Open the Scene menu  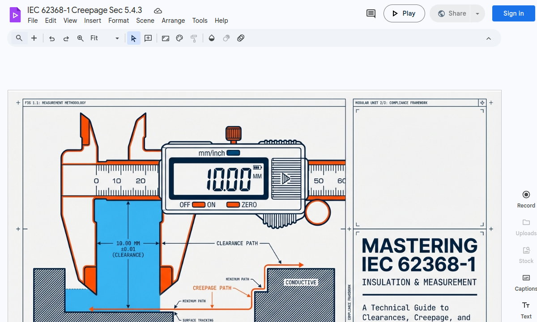pos(145,21)
